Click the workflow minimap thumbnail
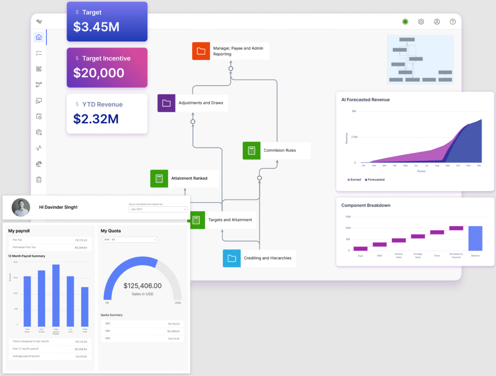 point(420,60)
